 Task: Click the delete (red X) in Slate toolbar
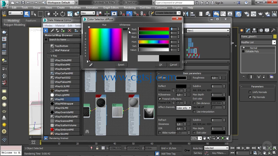coord(69,31)
